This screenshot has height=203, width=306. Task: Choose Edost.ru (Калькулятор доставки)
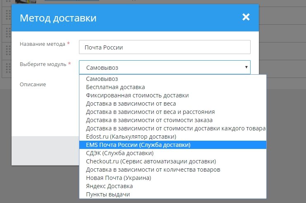[x=131, y=136]
